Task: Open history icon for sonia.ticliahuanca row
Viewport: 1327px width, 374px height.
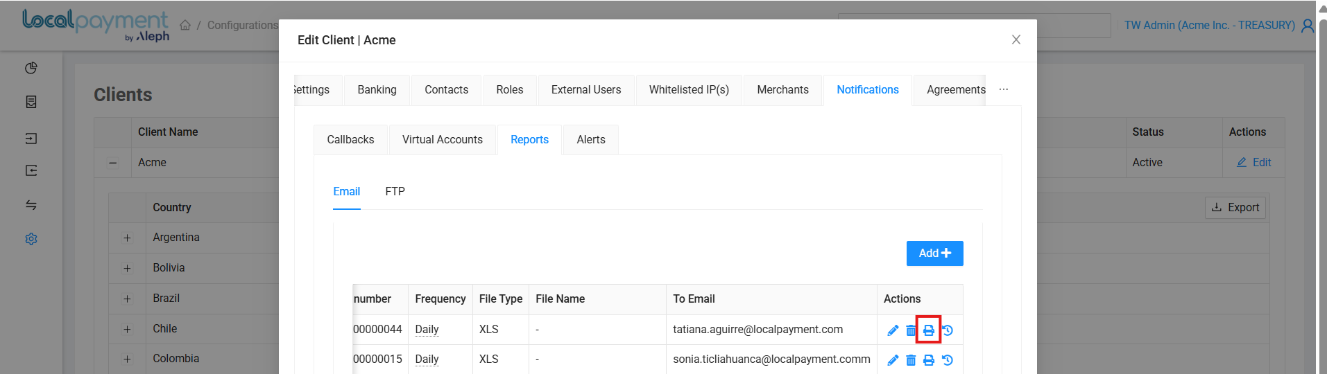Action: [x=948, y=360]
